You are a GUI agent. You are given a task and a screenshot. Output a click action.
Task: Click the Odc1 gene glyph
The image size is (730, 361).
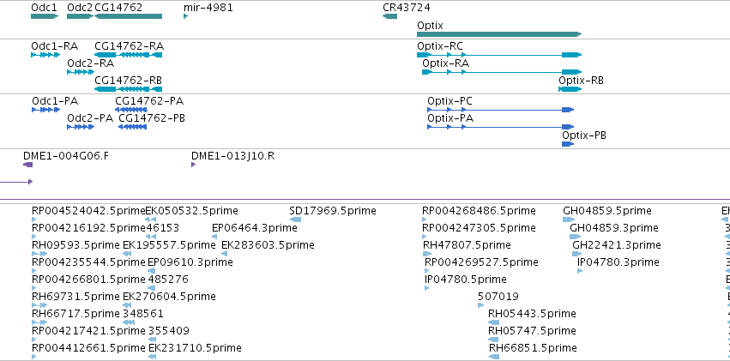[45, 16]
